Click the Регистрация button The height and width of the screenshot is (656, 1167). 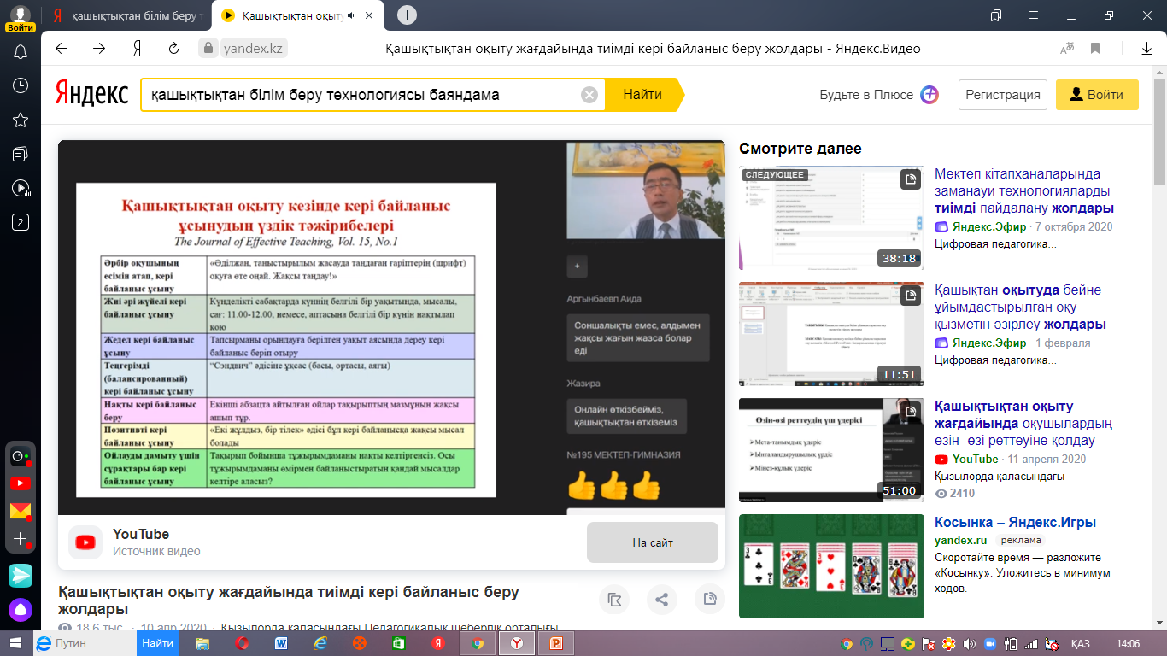(x=1003, y=95)
